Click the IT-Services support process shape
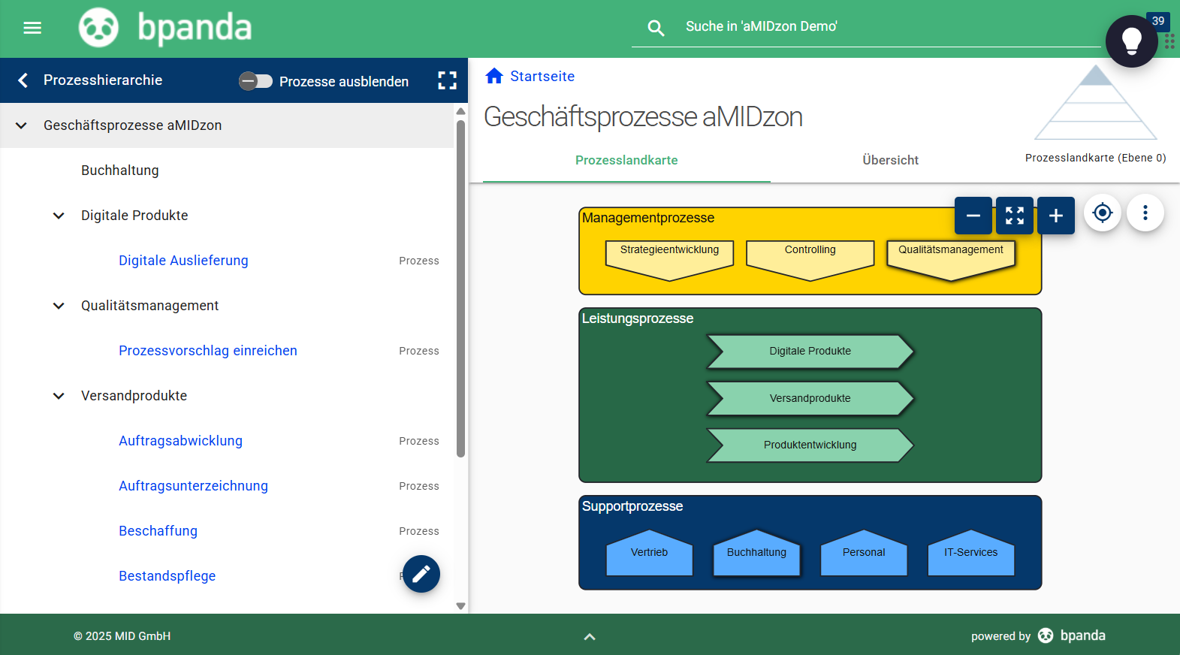Image resolution: width=1180 pixels, height=655 pixels. tap(971, 553)
